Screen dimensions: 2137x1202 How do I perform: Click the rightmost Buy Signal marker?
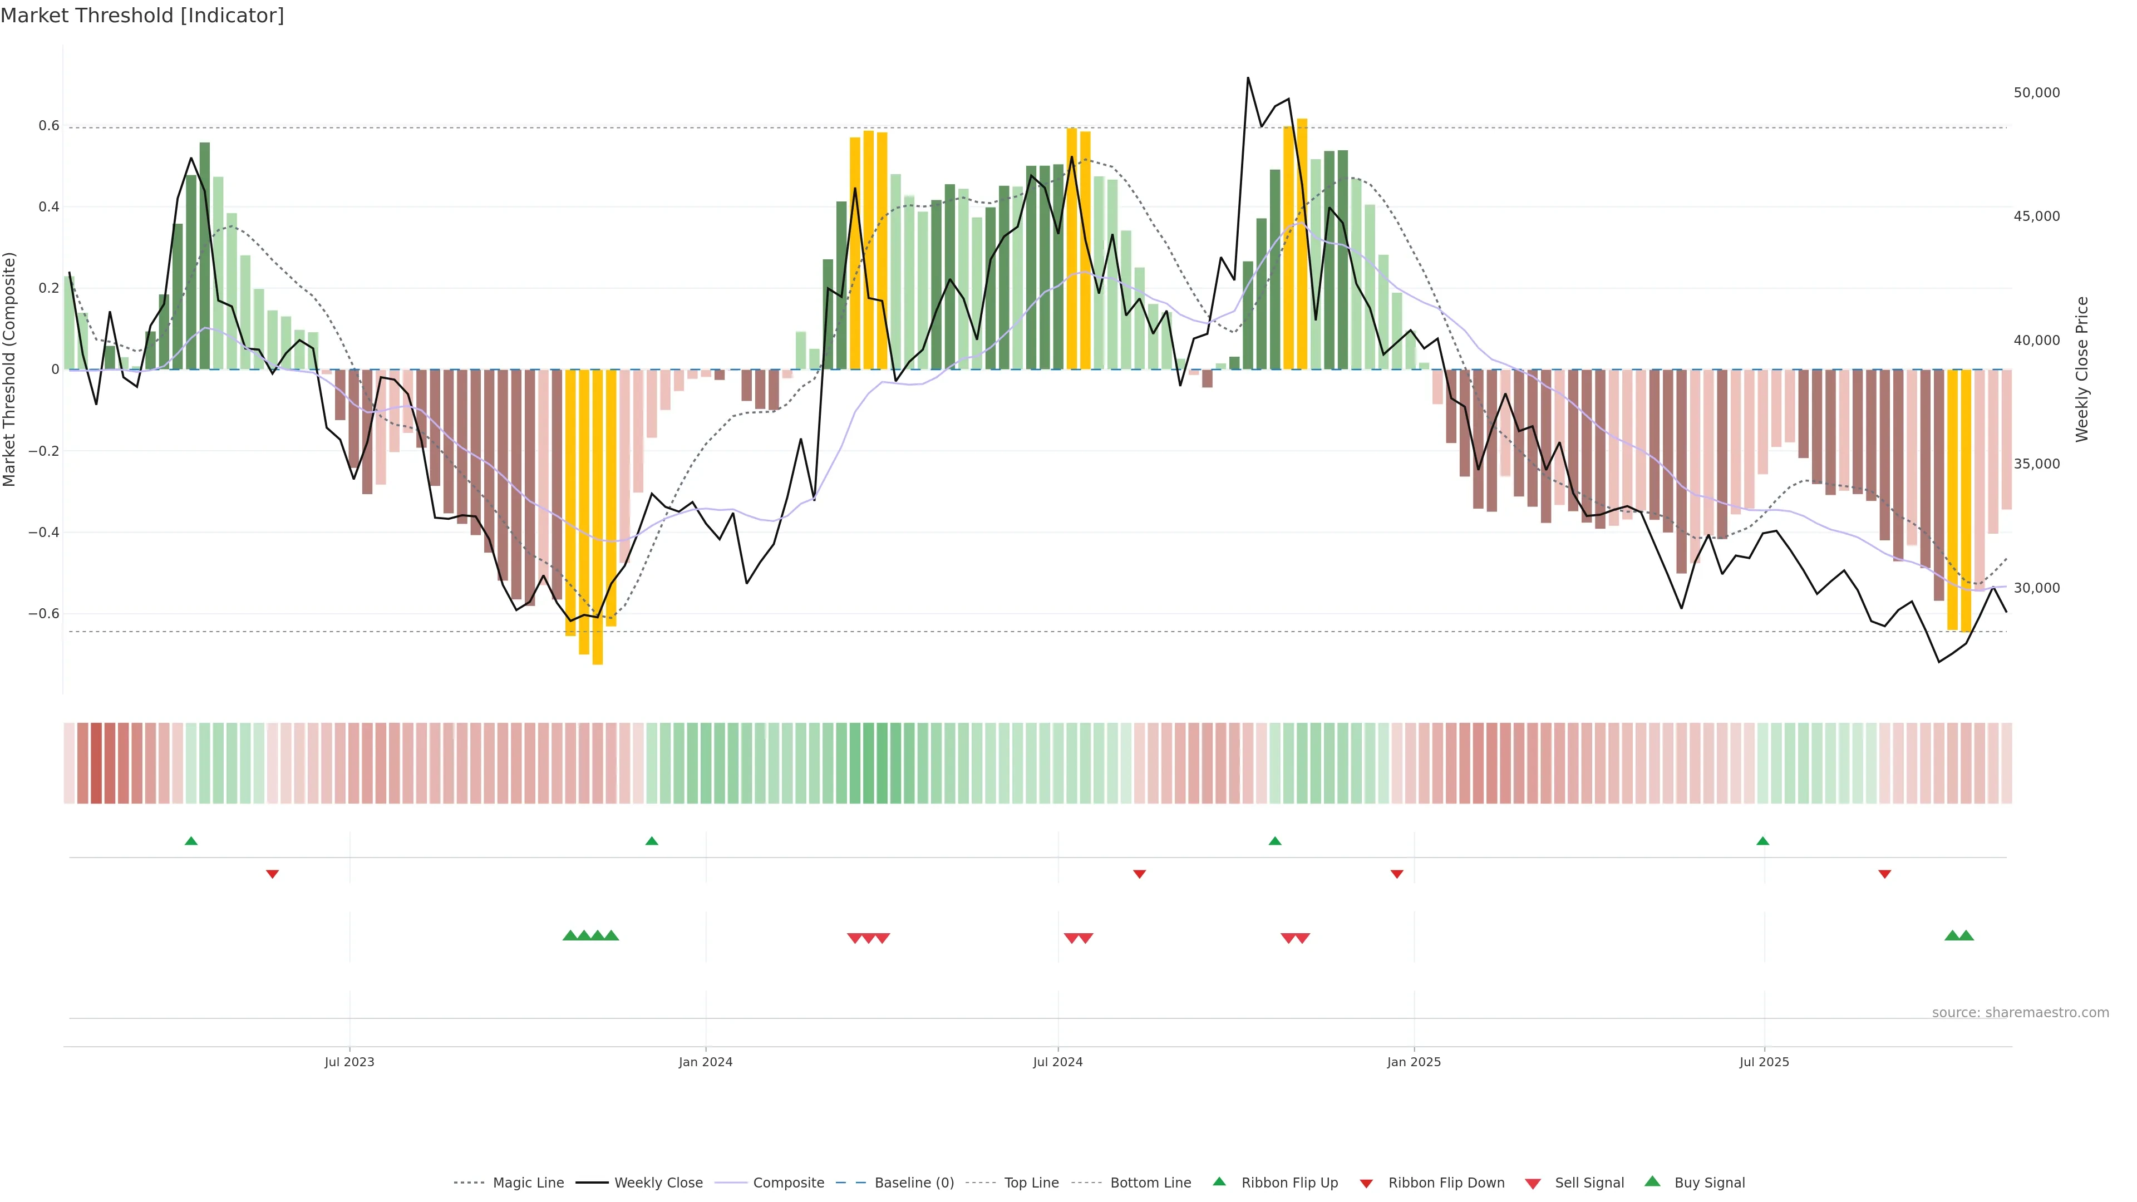pyautogui.click(x=1966, y=935)
